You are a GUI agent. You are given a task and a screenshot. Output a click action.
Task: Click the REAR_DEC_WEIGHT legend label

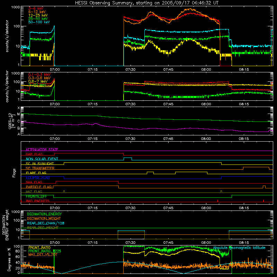pos(43,228)
